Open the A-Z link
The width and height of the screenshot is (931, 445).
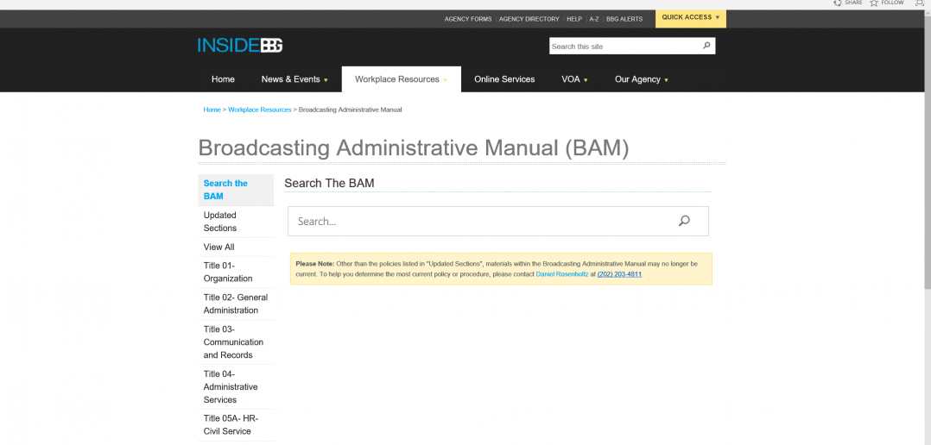[594, 19]
